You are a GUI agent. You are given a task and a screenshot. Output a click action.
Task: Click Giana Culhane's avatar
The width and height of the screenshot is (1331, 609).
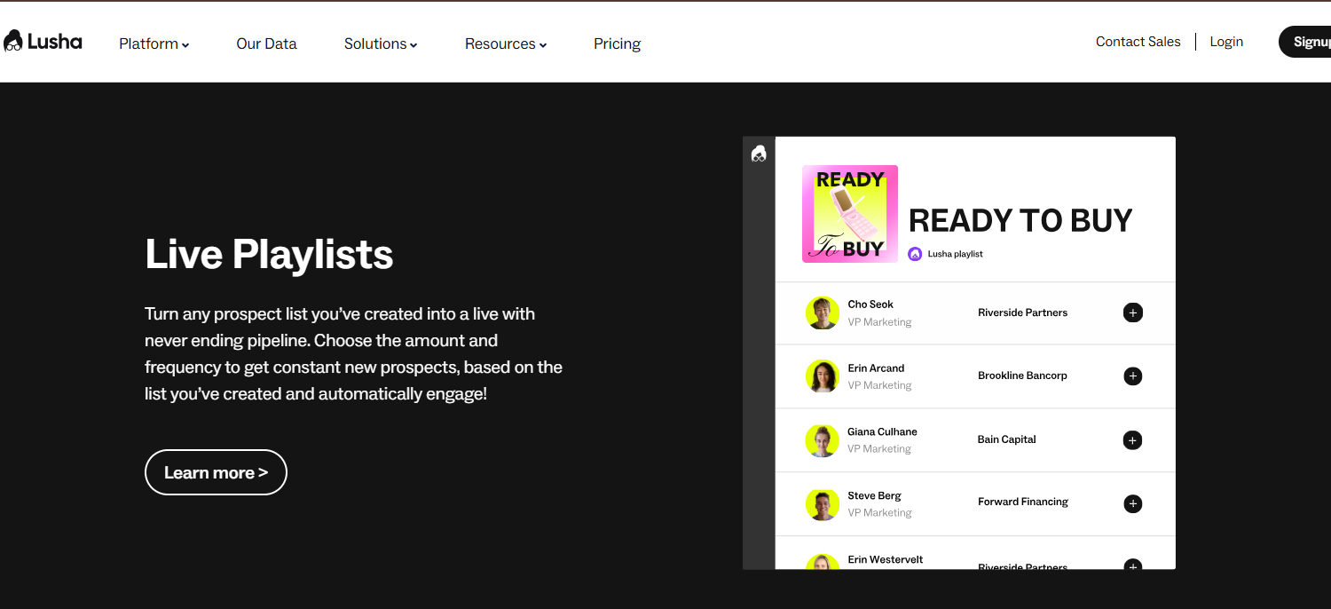(823, 440)
